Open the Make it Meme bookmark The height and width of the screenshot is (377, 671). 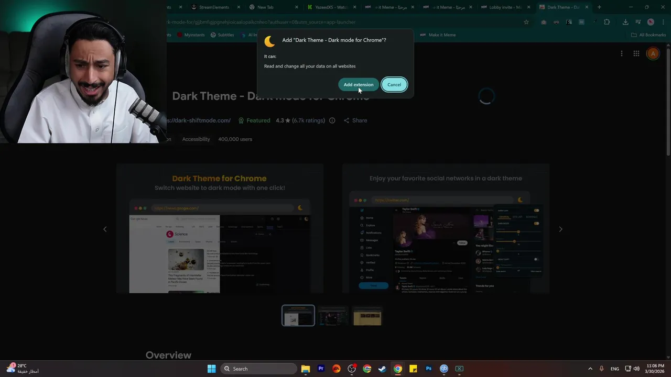437,35
